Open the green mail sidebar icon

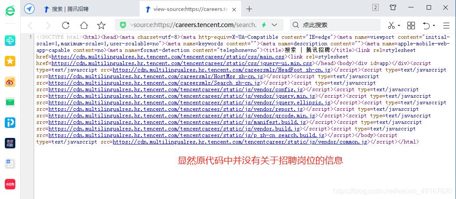10,102
